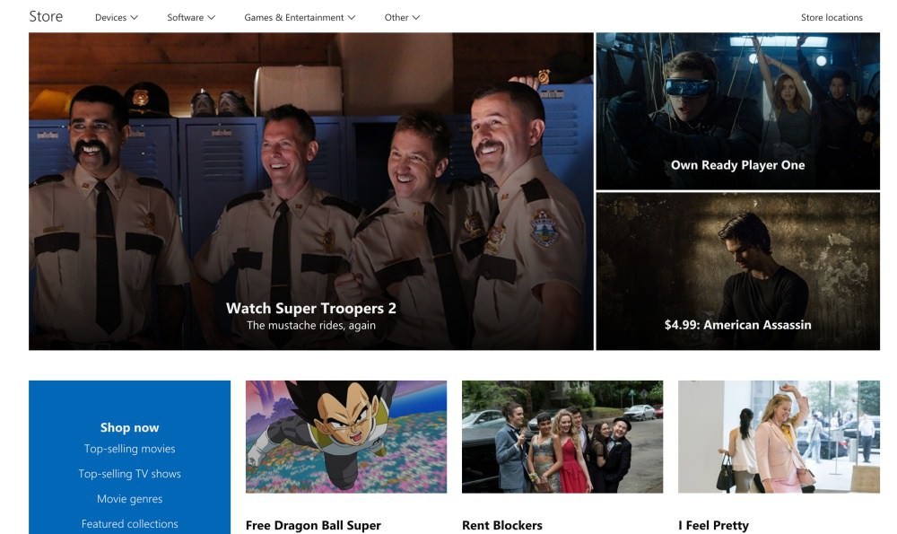Open the Own Ready Player One tile
The image size is (897, 534).
738,111
